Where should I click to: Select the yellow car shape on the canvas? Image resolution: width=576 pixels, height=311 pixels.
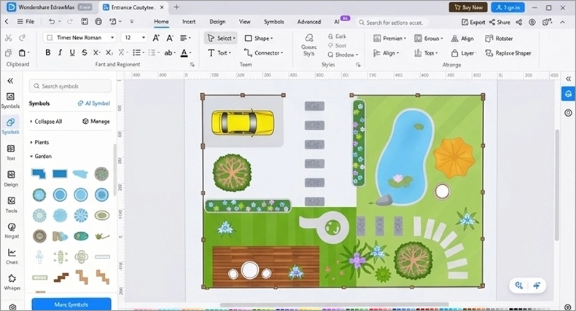point(243,122)
